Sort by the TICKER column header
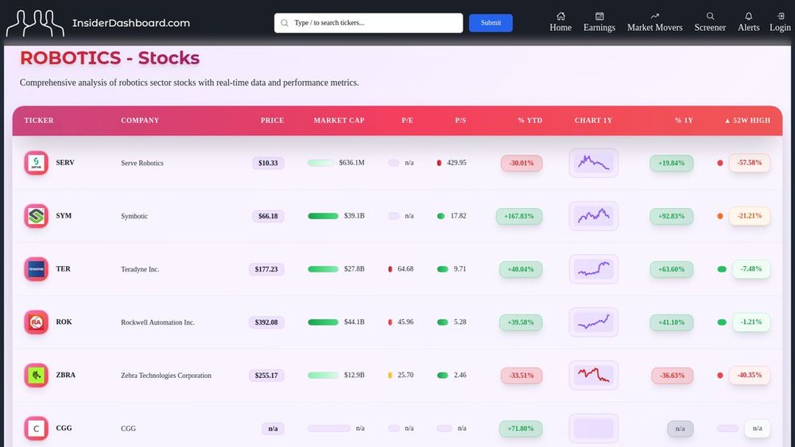Screen dimensions: 795x447 38,121
